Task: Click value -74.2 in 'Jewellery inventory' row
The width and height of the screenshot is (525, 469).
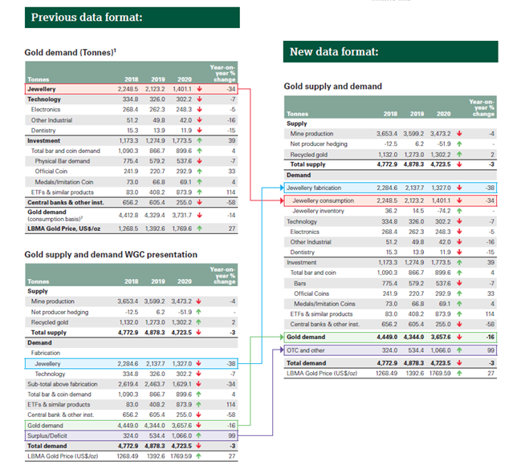Action: [444, 211]
